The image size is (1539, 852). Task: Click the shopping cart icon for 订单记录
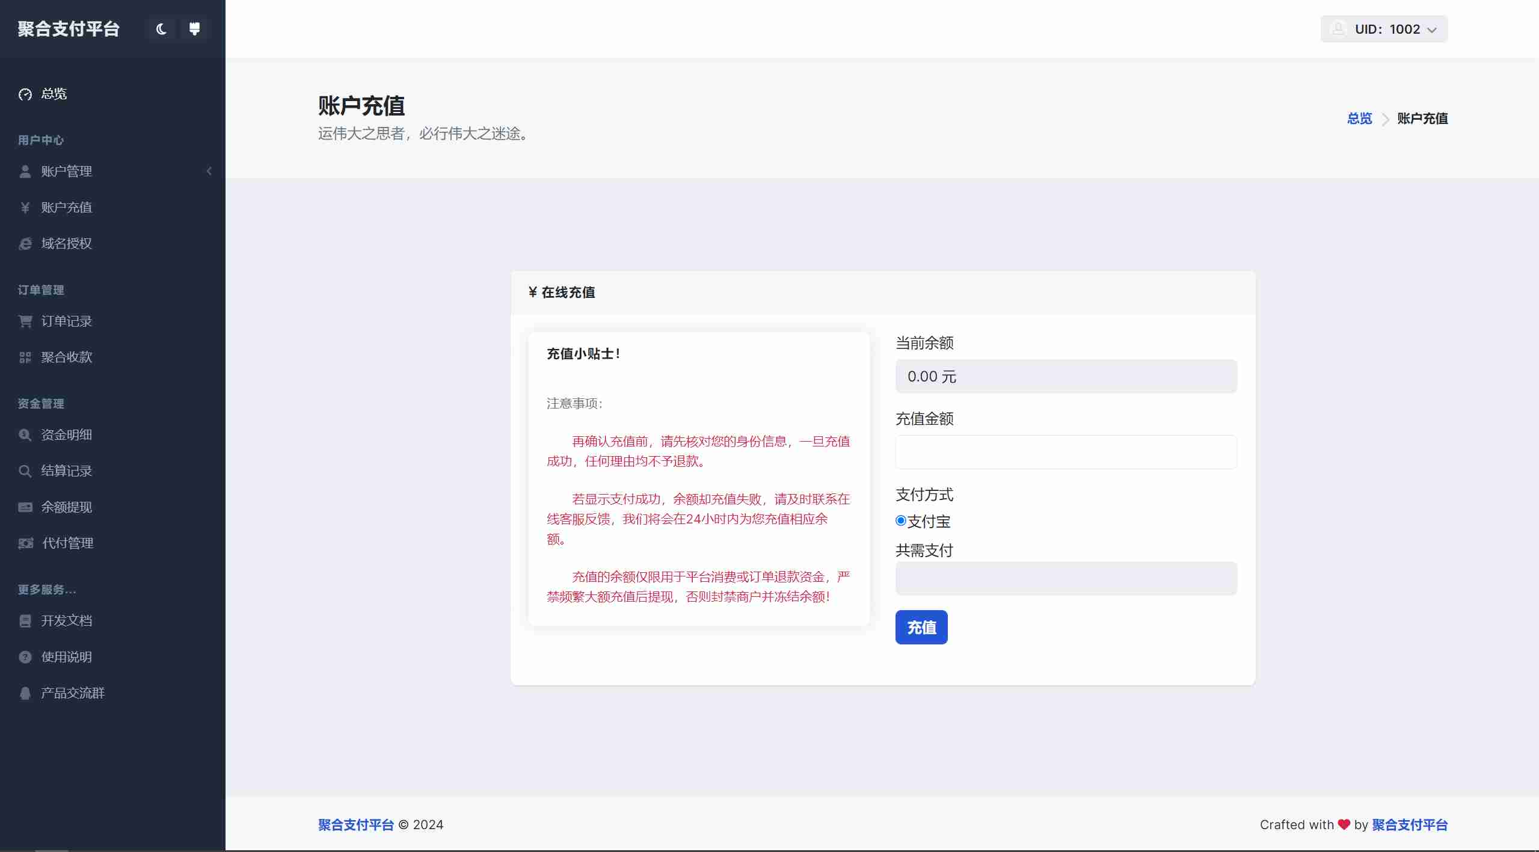25,321
